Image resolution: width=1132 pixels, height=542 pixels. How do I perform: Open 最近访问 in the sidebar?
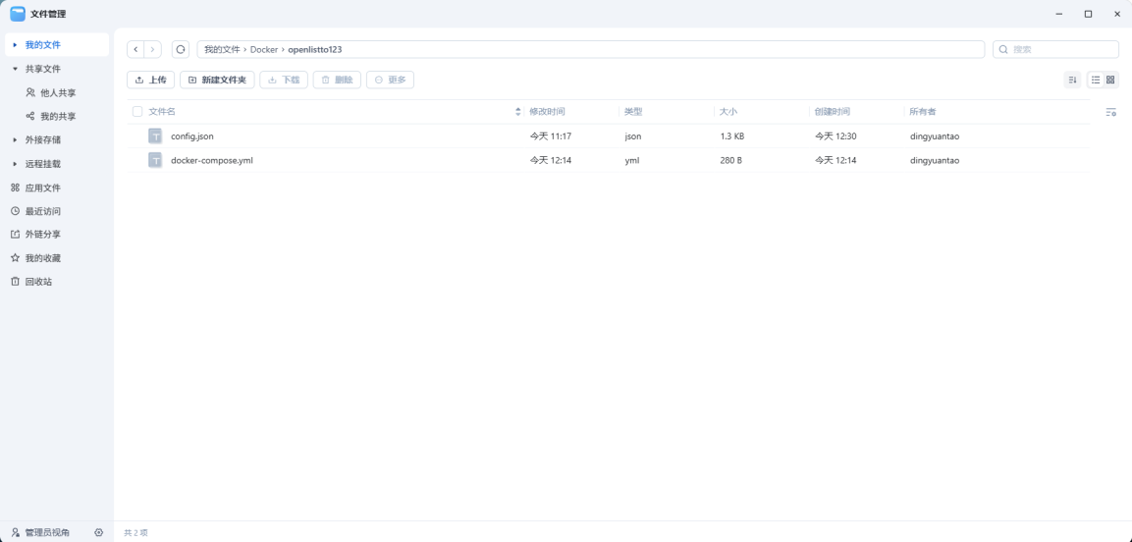(42, 211)
